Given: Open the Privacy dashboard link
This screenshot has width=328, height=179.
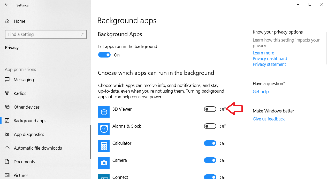Looking at the screenshot, I should [270, 59].
